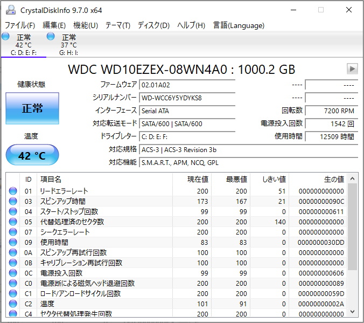Click status icon for 0C 電源投入回数
The width and height of the screenshot is (364, 323).
13,273
